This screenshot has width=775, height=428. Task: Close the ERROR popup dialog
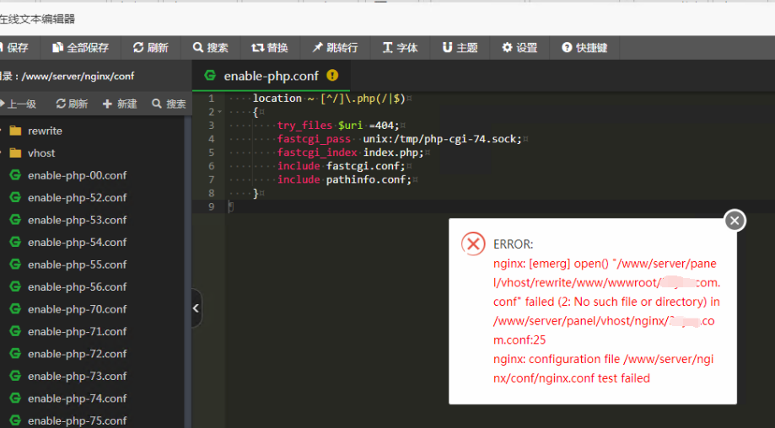[x=735, y=221]
